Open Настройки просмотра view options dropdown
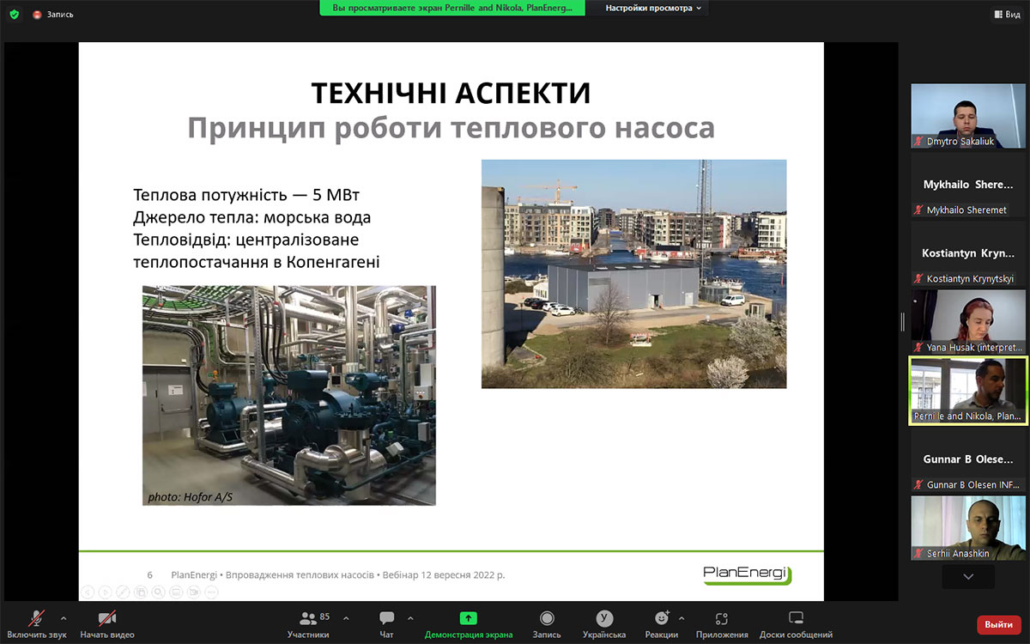 click(653, 8)
